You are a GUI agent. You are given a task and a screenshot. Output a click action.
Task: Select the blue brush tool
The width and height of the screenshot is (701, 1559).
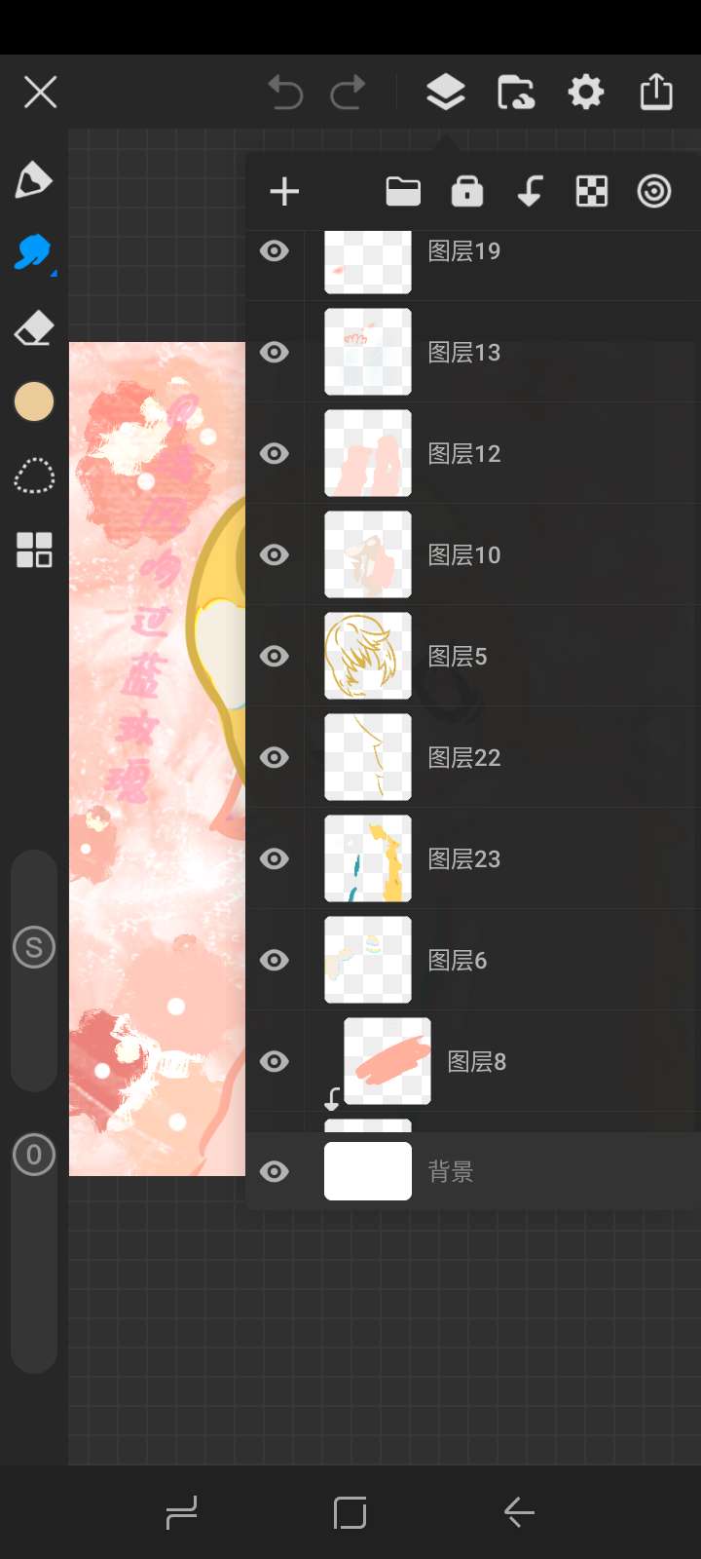[x=34, y=253]
